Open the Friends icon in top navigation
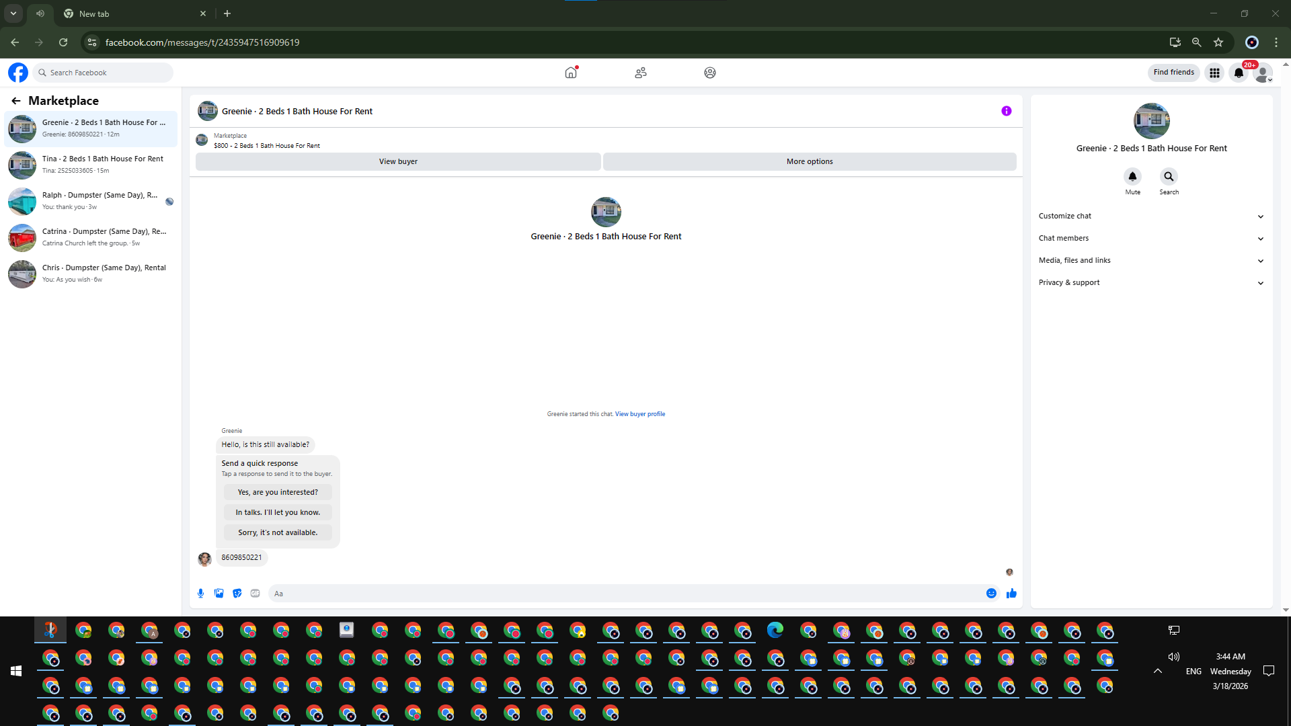 click(x=641, y=73)
